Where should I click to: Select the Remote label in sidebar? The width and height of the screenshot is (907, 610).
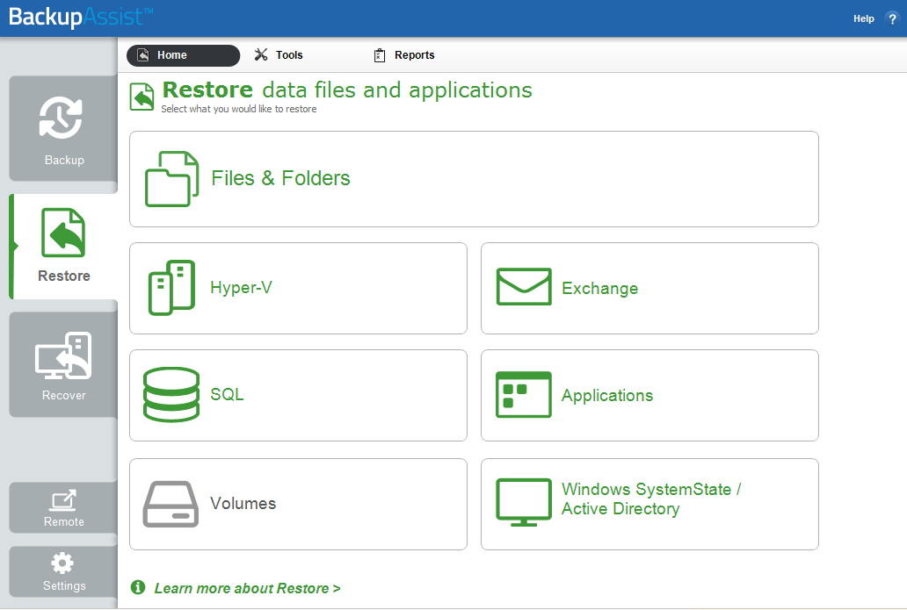(63, 522)
